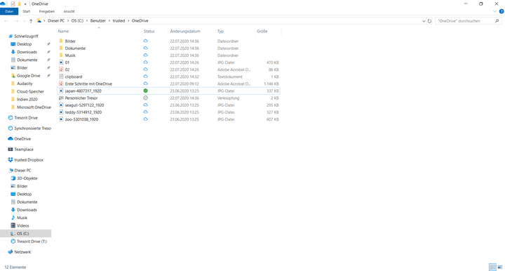Select 'Benutzer' in the breadcrumb path

98,20
